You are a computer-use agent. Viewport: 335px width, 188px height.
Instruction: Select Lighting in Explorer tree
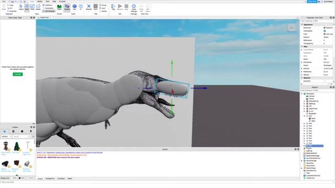pos(309,151)
